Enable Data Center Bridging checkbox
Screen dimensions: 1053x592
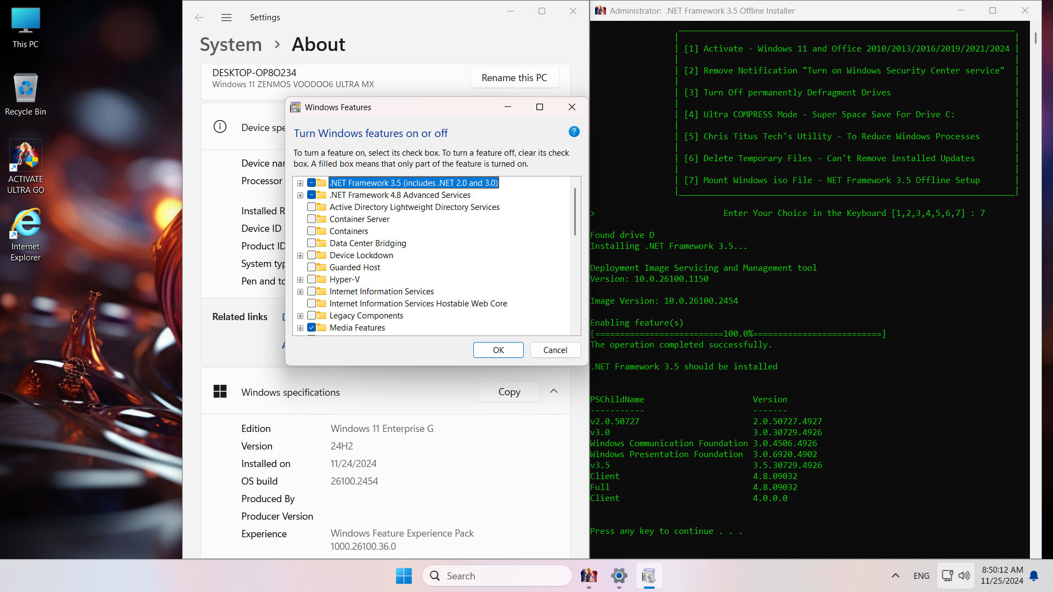coord(312,243)
